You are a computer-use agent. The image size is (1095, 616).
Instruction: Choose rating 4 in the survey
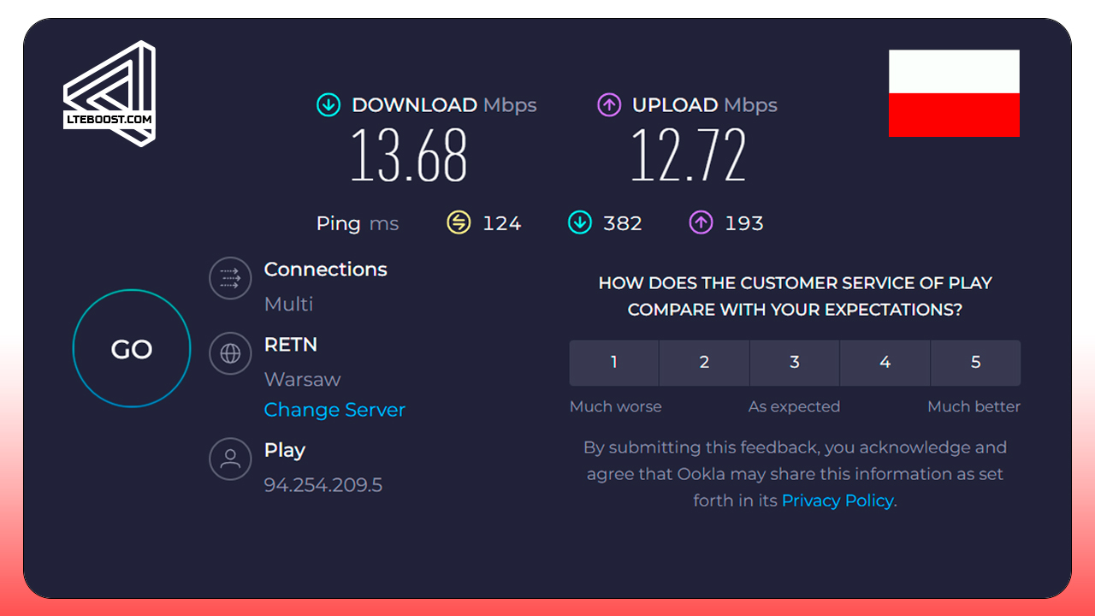point(885,363)
